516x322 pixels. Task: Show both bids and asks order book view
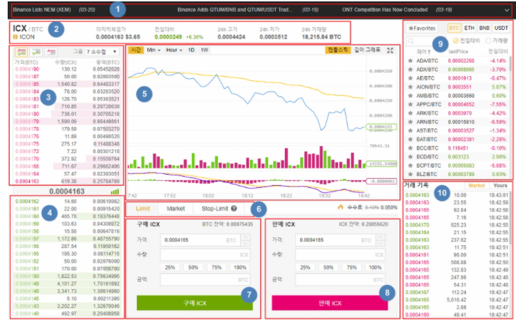pos(22,52)
